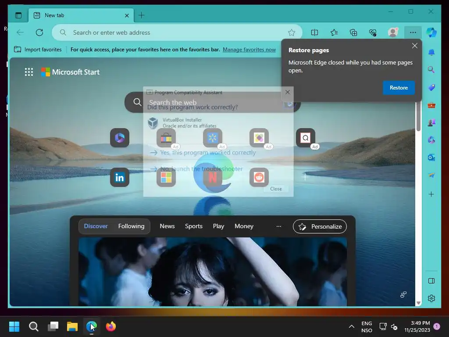The image size is (449, 337).
Task: Dismiss the Restore pages notification
Action: [x=414, y=46]
